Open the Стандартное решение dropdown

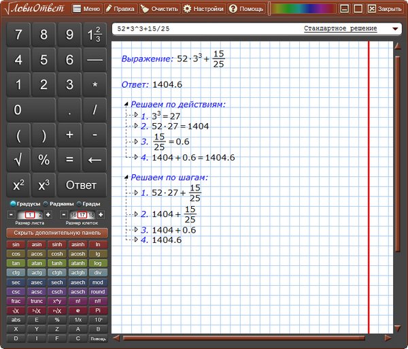click(x=395, y=30)
